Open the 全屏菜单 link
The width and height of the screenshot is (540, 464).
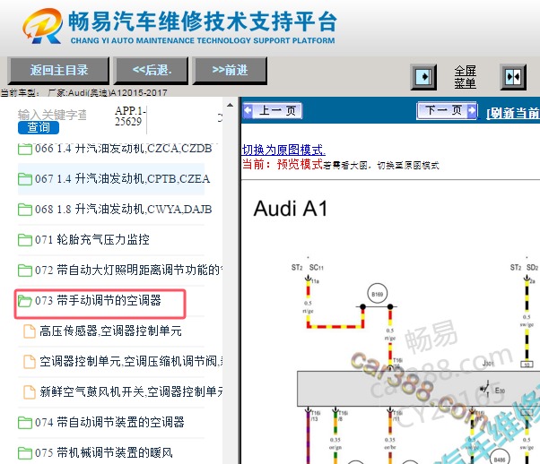coord(465,77)
